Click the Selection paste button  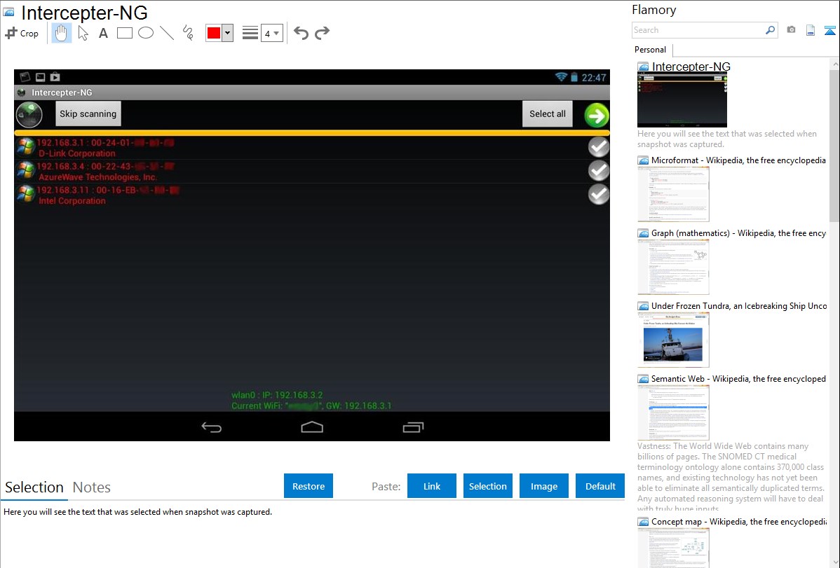[488, 486]
